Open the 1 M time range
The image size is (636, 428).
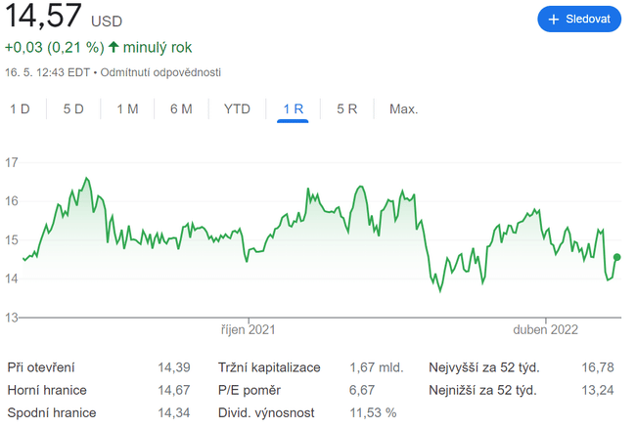(x=127, y=108)
